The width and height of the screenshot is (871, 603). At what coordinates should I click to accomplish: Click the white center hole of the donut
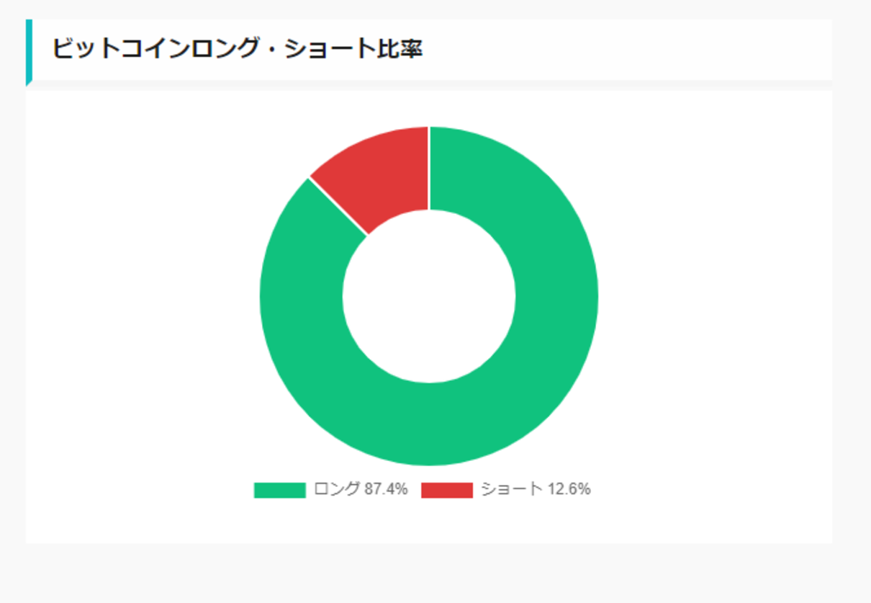click(x=429, y=297)
